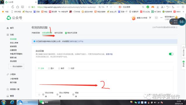Screen dimensions: 186x105
Task: Open Internet Explorer from the taskbar
Action: [12, 102]
